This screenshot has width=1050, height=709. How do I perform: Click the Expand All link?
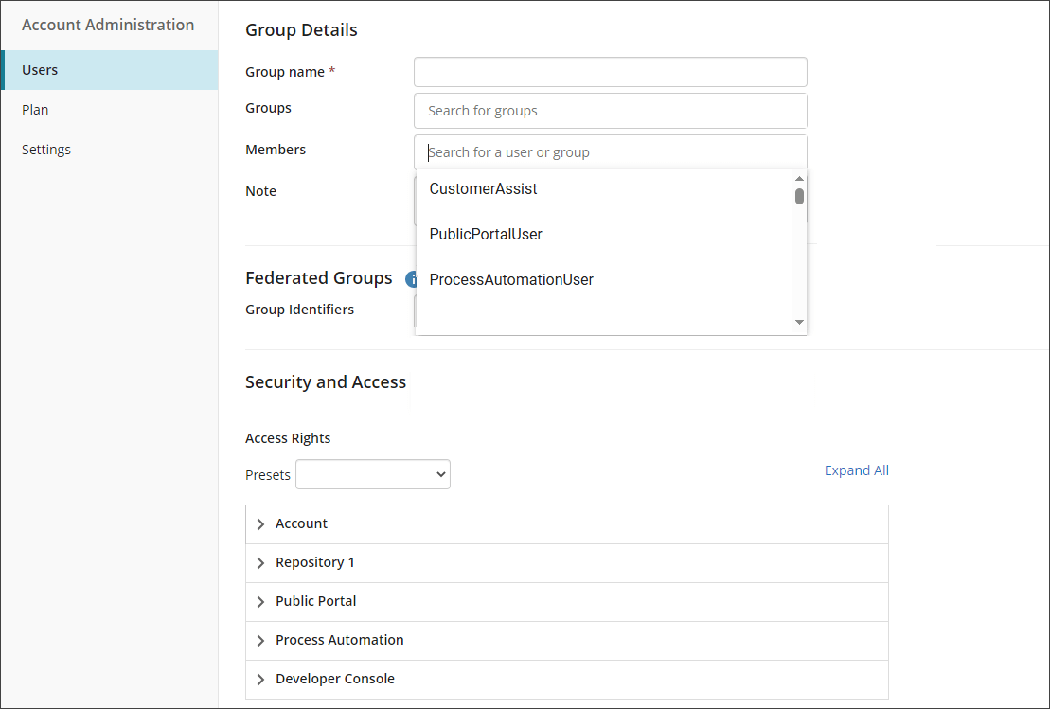coord(856,470)
